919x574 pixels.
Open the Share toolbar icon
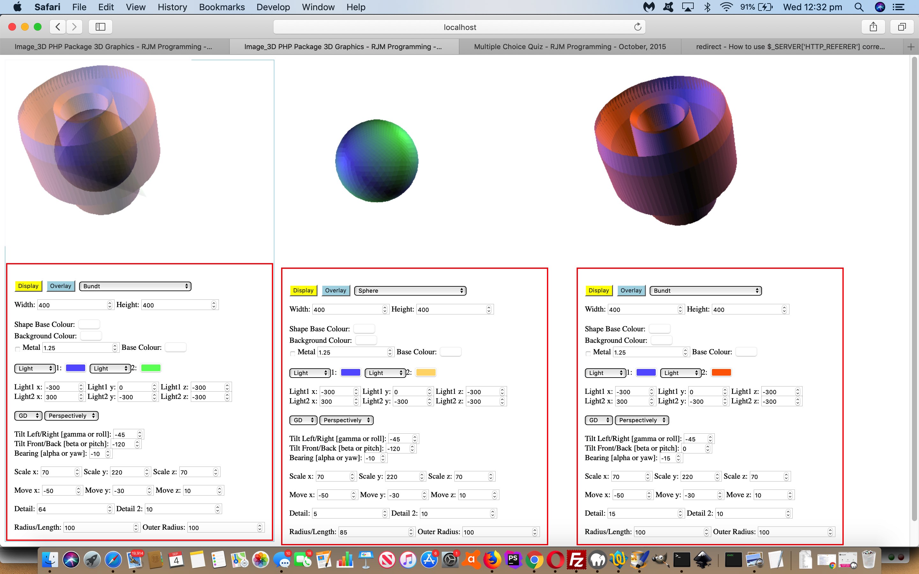click(x=873, y=26)
